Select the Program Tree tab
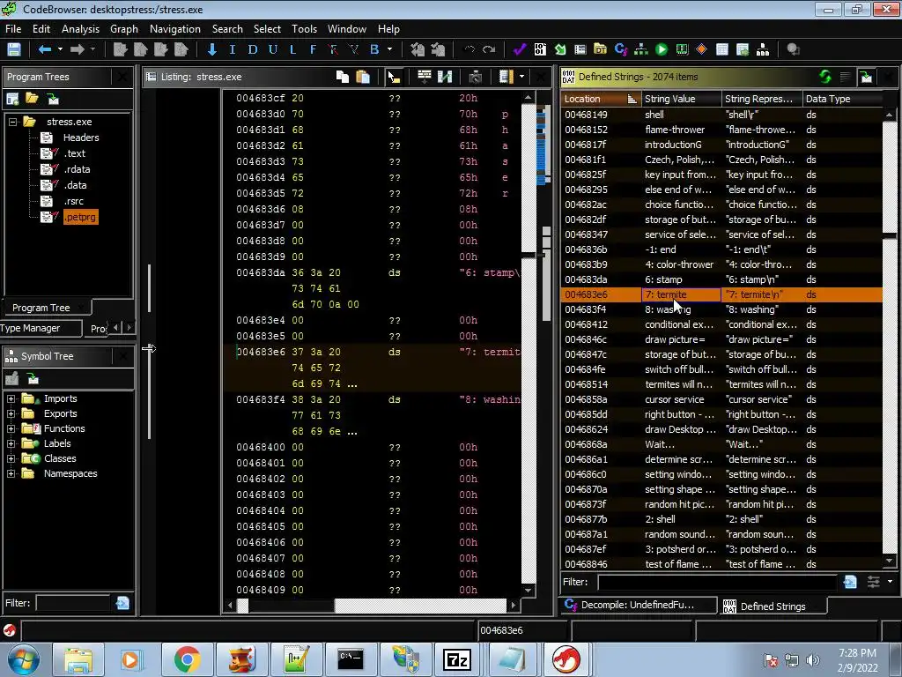Viewport: 902px width, 677px height. coord(48,308)
